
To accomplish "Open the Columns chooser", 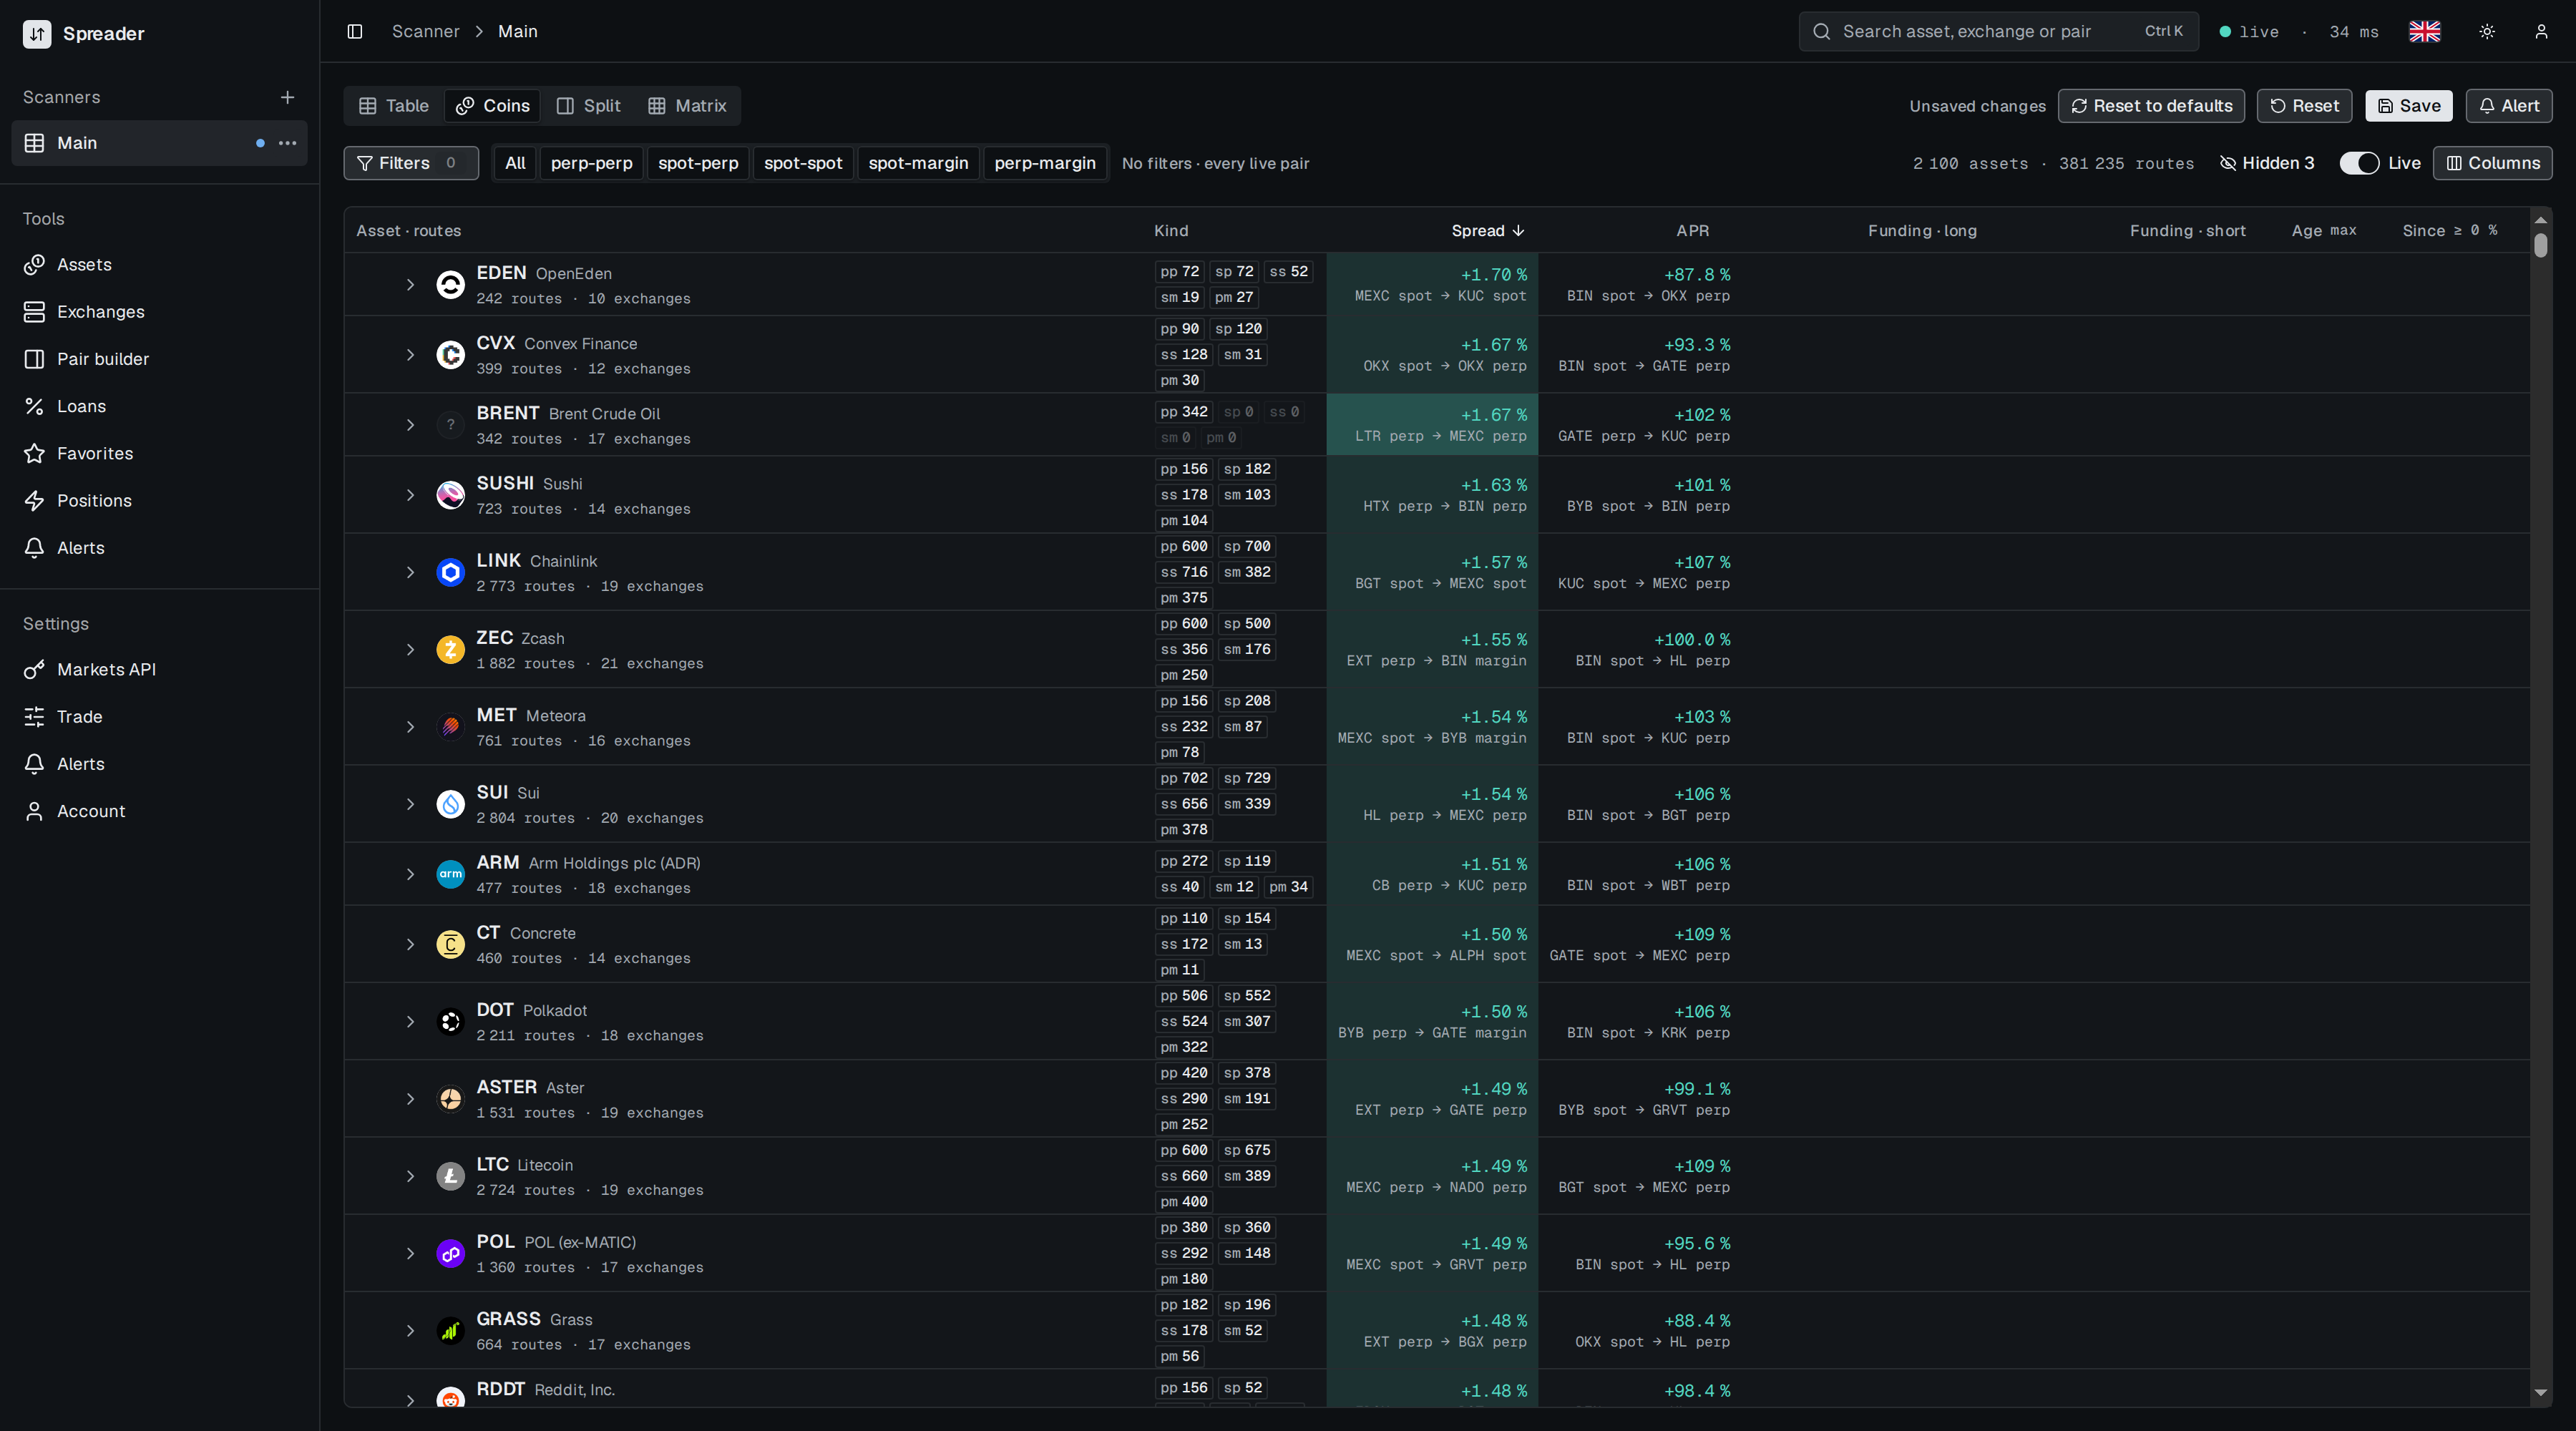I will click(2492, 163).
